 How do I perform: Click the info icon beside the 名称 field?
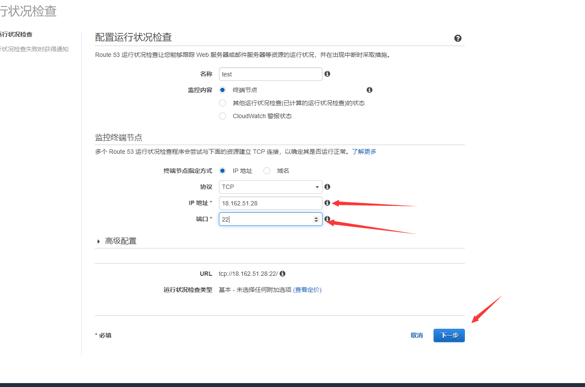327,74
